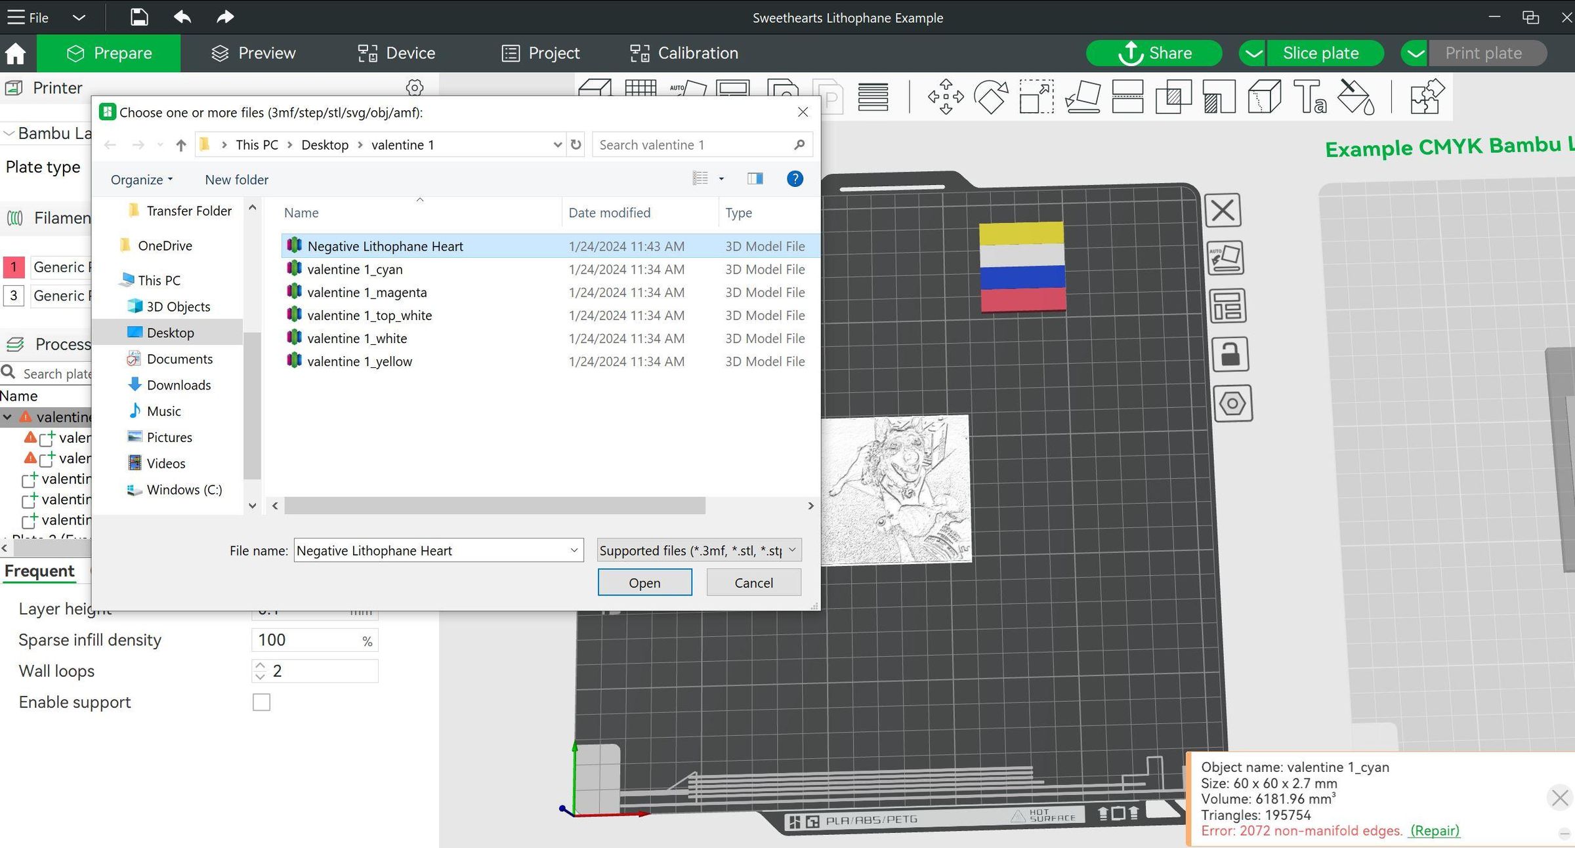The width and height of the screenshot is (1575, 848).
Task: Click the Repair link in error message
Action: (x=1435, y=831)
